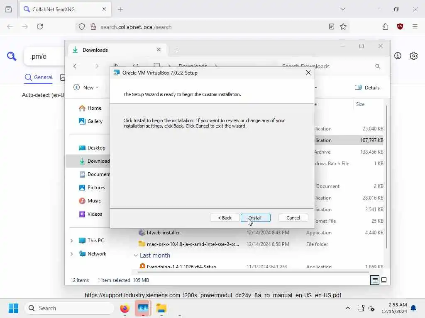Select Network in sidebar
This screenshot has width=425, height=318.
[x=93, y=254]
